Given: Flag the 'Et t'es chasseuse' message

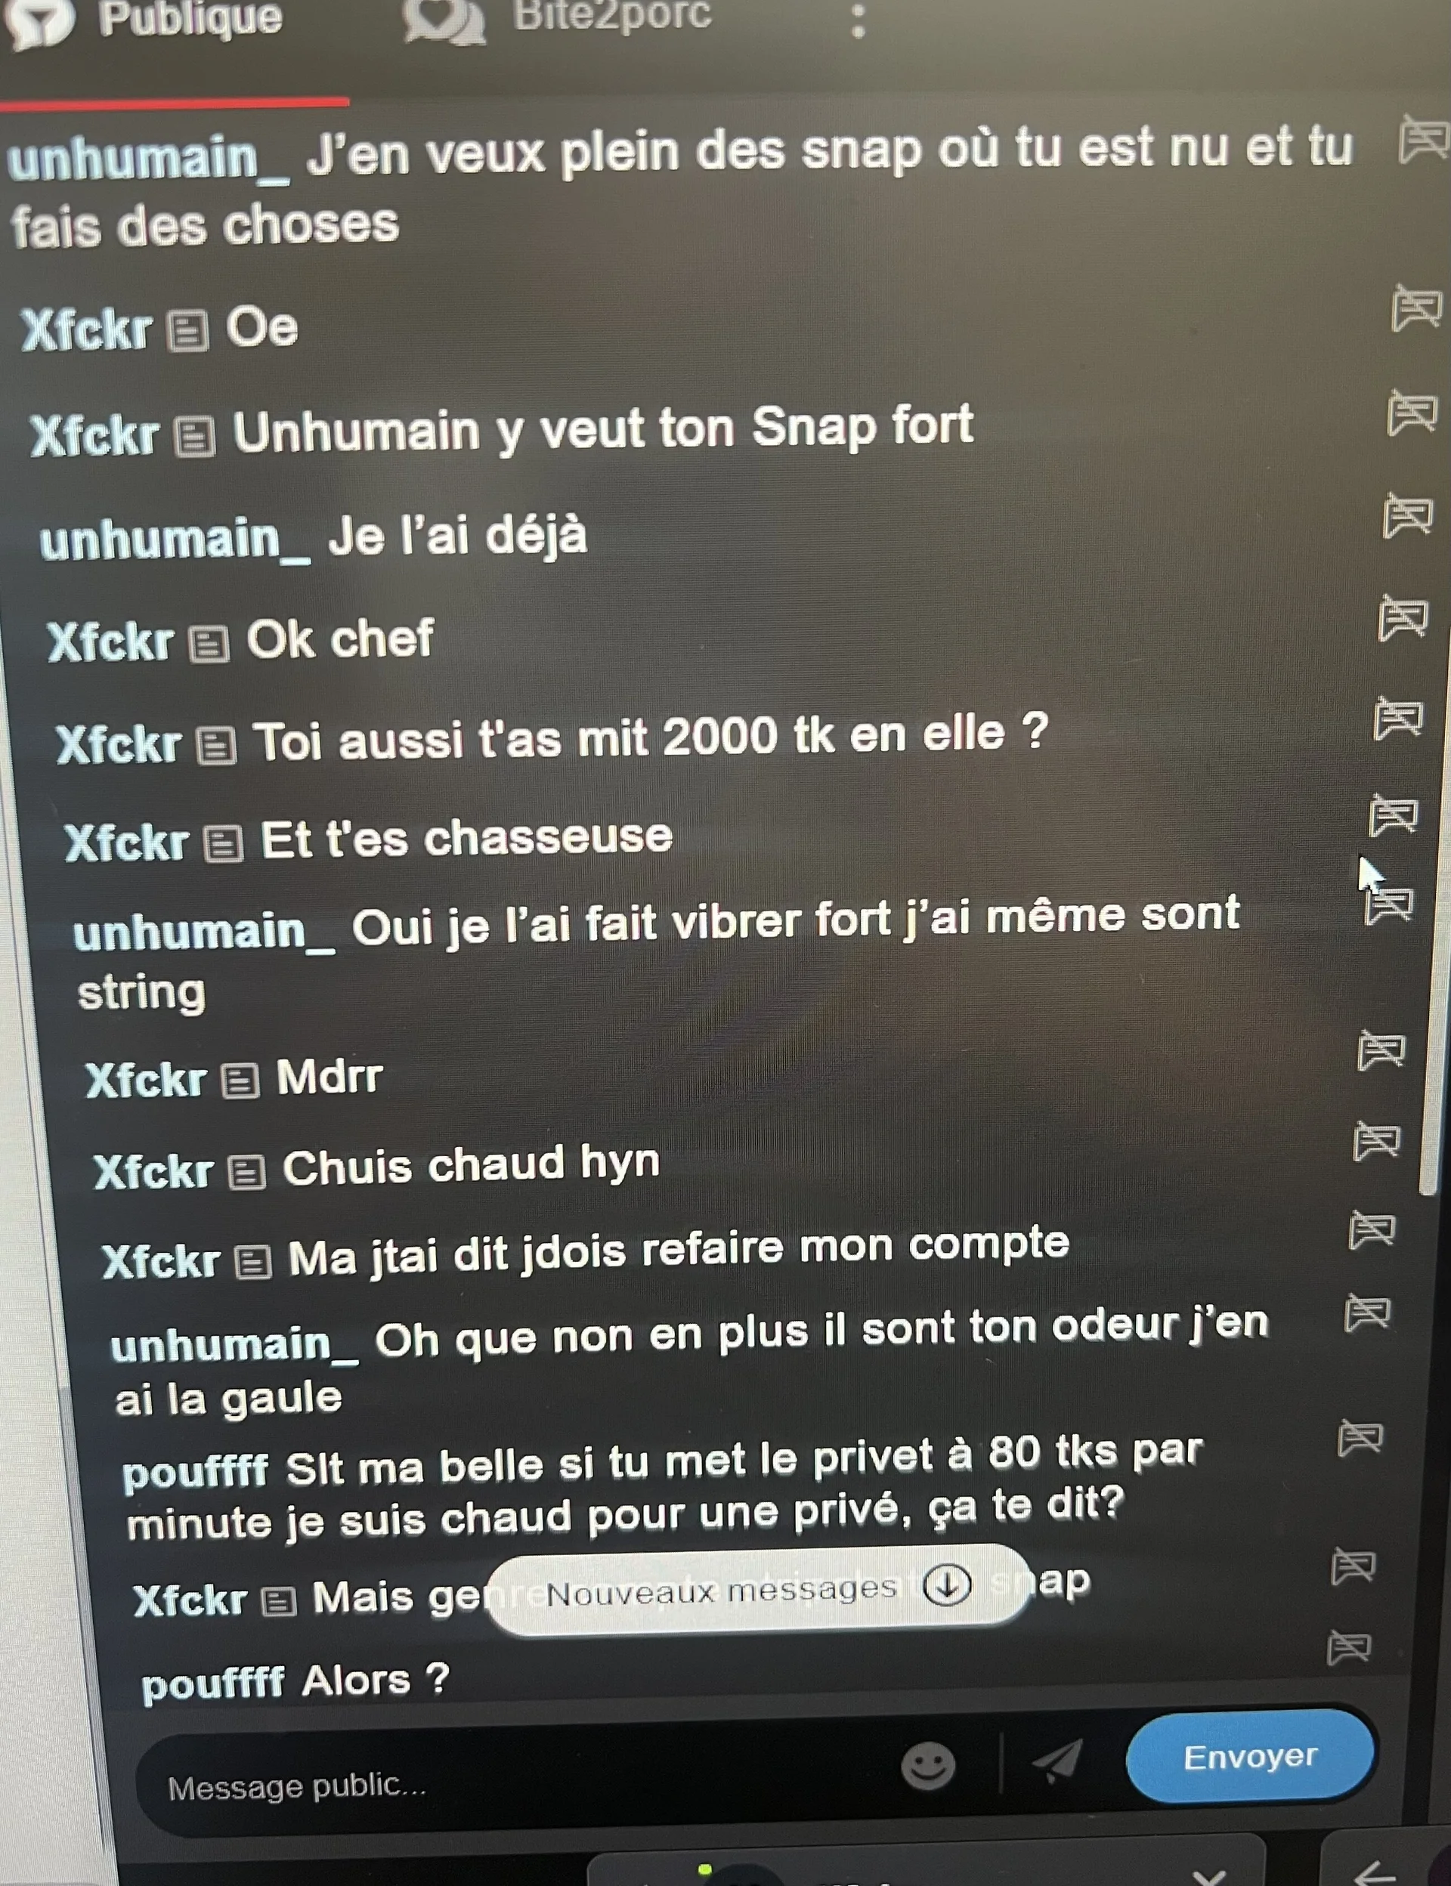Looking at the screenshot, I should 1393,815.
